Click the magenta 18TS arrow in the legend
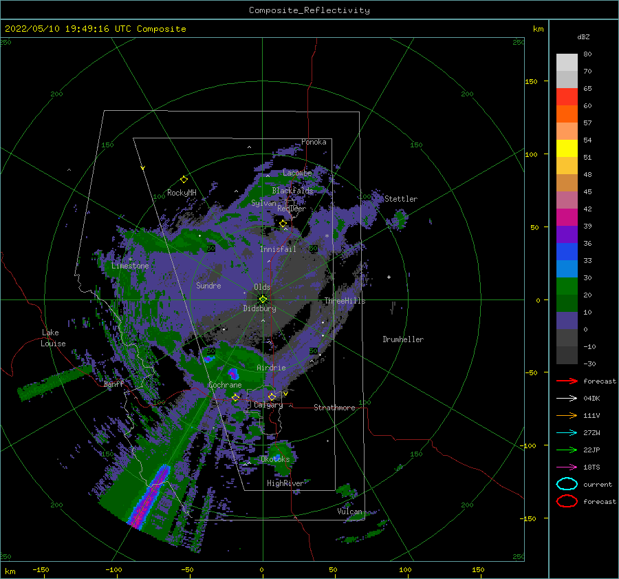The width and height of the screenshot is (619, 579). pyautogui.click(x=567, y=467)
